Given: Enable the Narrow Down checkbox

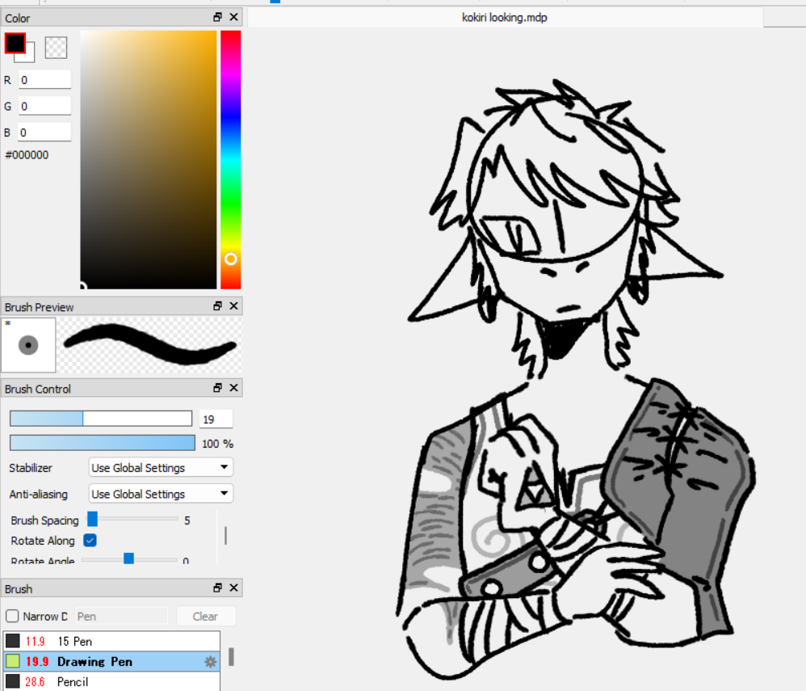Looking at the screenshot, I should tap(12, 617).
